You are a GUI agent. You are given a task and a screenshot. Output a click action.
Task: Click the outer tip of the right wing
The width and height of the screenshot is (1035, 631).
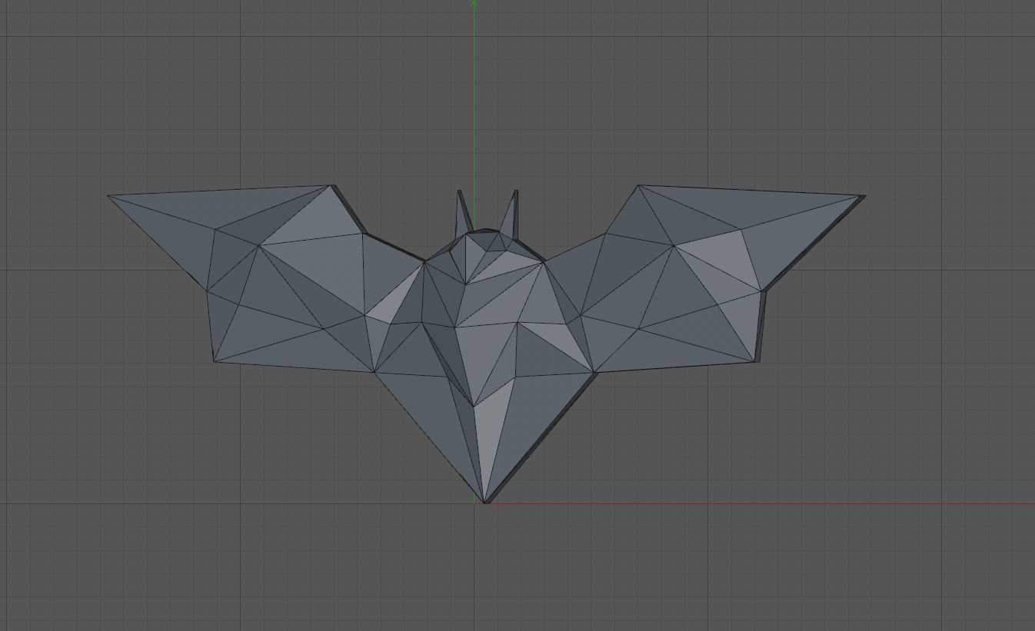pos(864,198)
